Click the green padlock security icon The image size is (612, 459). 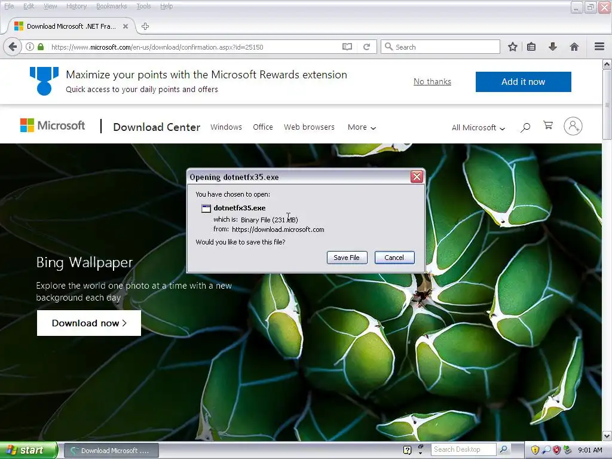pos(41,47)
